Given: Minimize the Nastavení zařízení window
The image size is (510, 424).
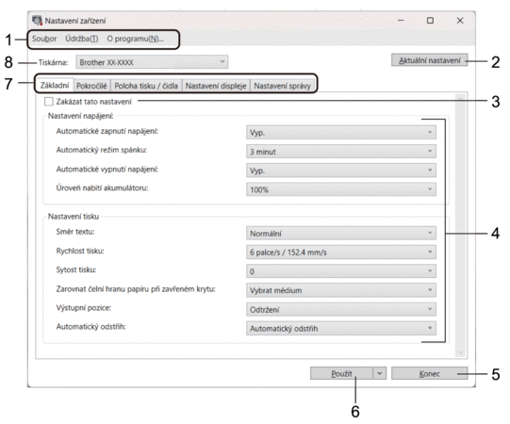Looking at the screenshot, I should point(401,21).
